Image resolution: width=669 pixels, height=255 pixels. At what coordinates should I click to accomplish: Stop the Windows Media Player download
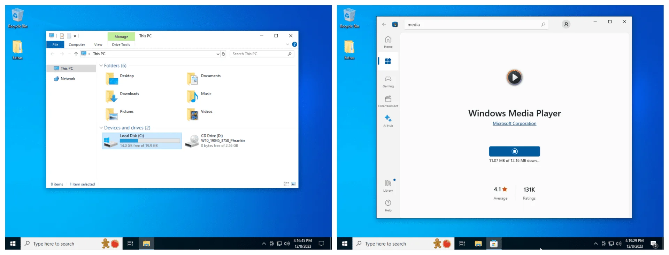[514, 151]
